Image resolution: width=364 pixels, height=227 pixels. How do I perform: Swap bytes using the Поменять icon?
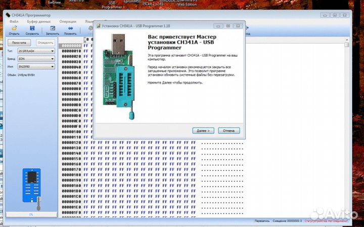tap(70, 30)
